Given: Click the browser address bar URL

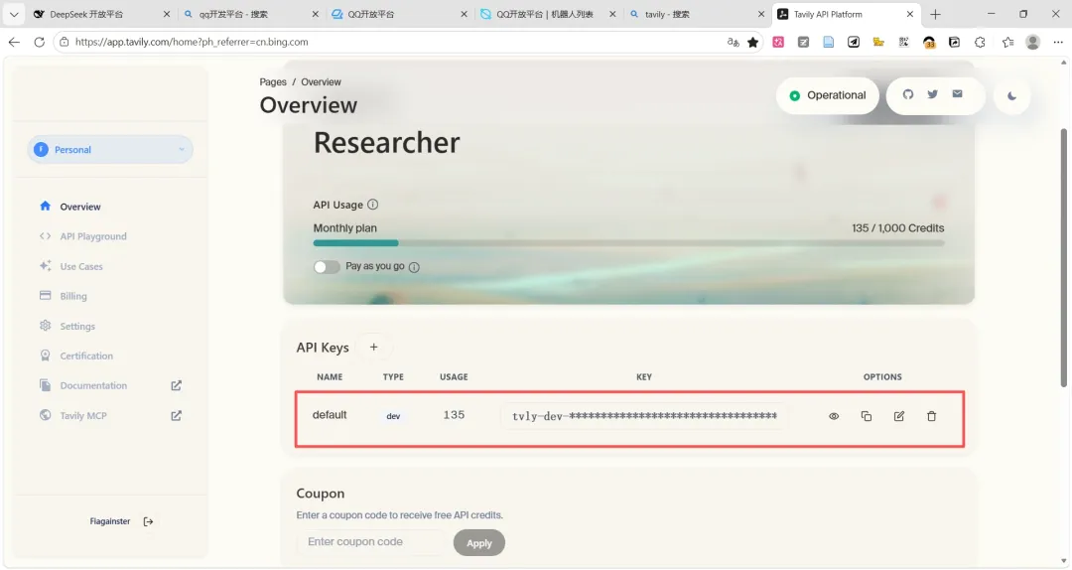Looking at the screenshot, I should tap(192, 42).
